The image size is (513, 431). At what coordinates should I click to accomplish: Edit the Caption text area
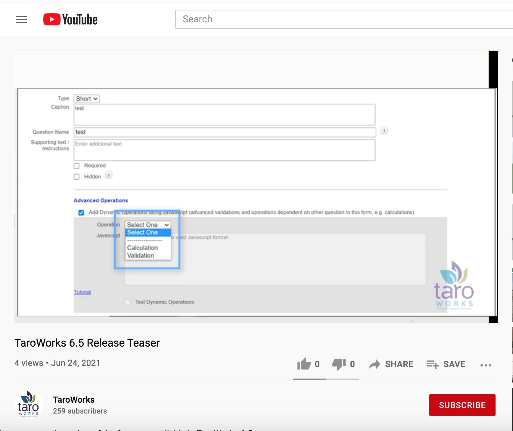coord(225,115)
